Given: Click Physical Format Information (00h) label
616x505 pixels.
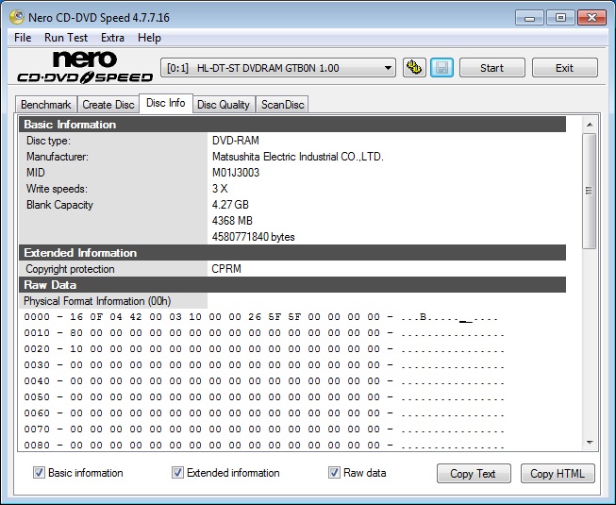Looking at the screenshot, I should (x=97, y=301).
